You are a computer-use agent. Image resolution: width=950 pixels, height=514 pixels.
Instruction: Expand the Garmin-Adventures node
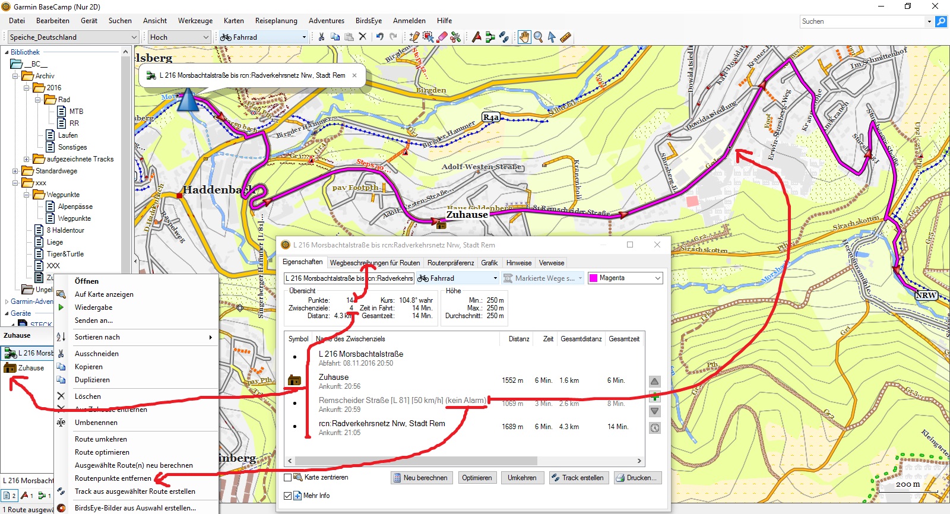pos(7,302)
